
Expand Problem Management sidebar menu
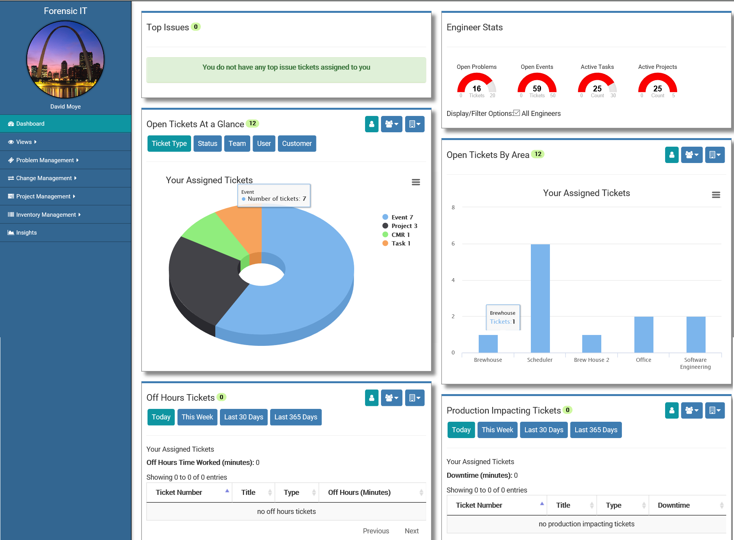45,160
